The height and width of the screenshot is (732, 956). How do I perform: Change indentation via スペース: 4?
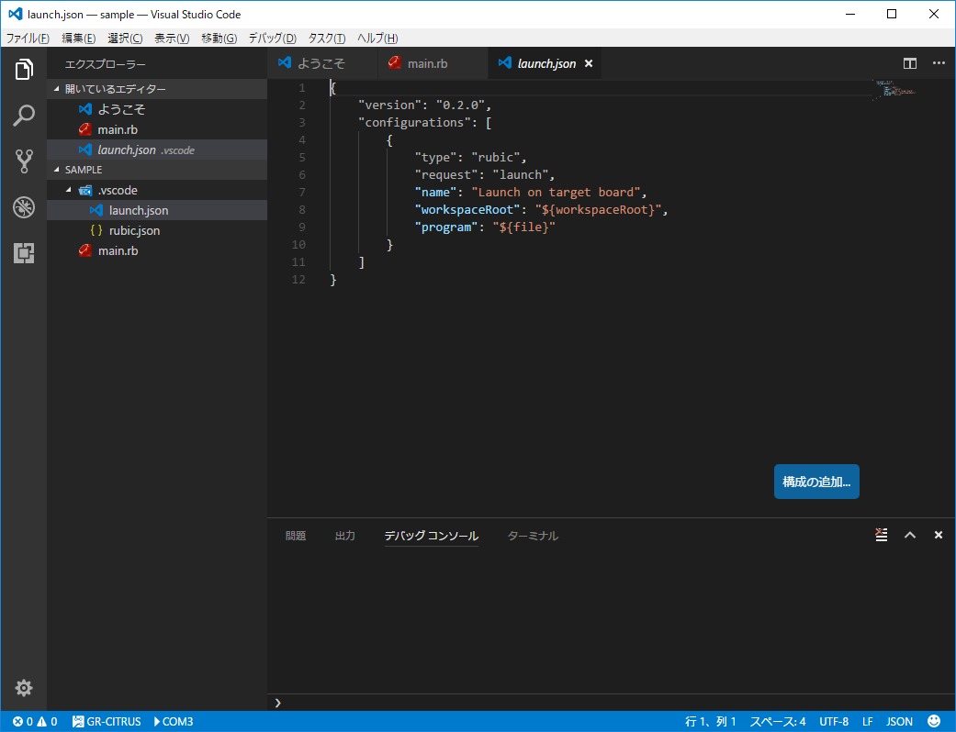click(777, 722)
